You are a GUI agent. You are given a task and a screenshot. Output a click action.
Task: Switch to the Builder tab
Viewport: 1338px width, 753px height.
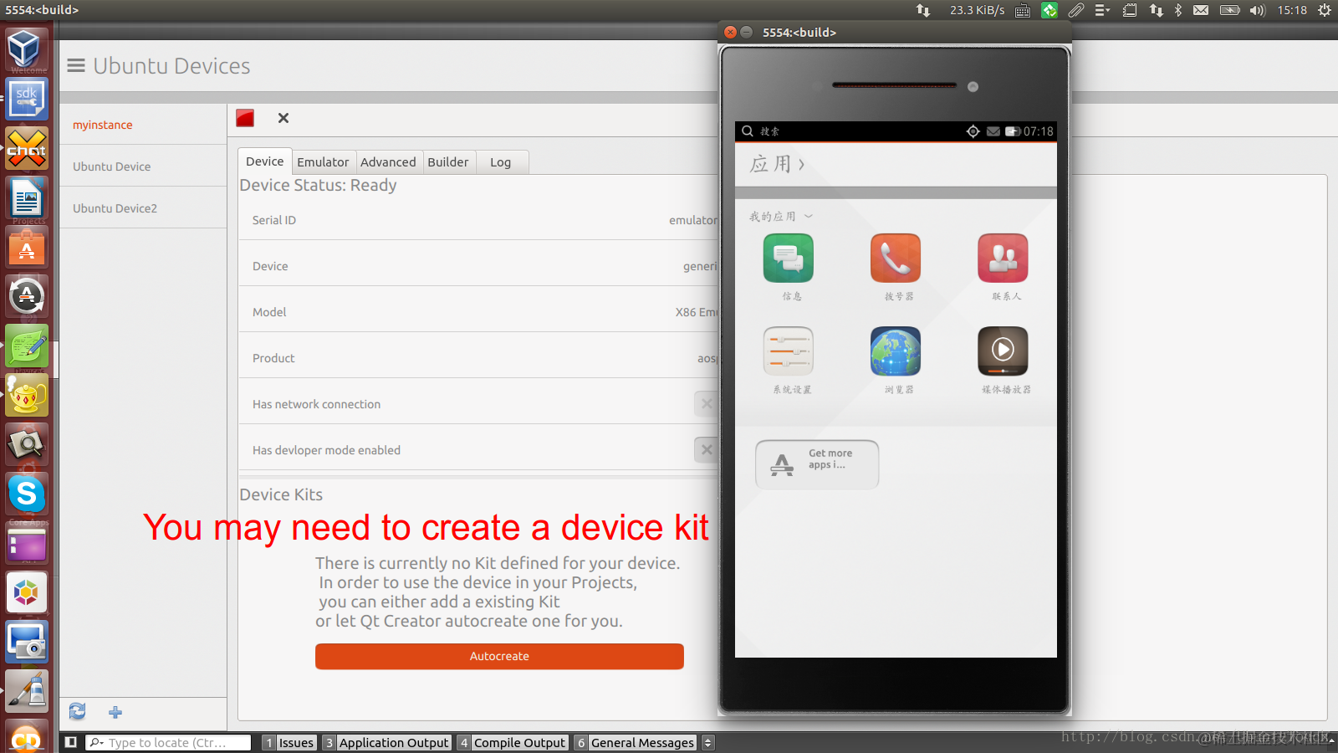(448, 162)
